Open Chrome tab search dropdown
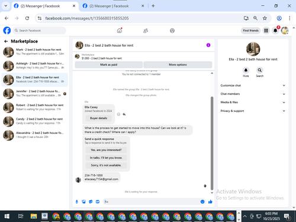296x222 pixels. click(x=6, y=6)
